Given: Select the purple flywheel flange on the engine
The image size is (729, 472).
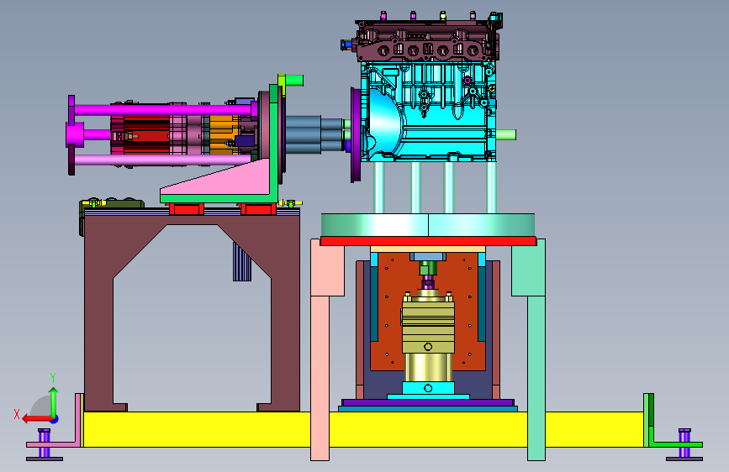Looking at the screenshot, I should [x=356, y=134].
